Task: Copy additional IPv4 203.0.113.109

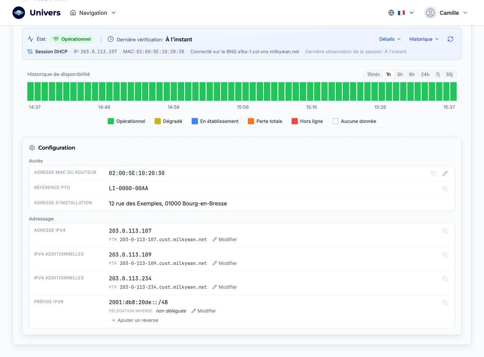Action: click(445, 255)
